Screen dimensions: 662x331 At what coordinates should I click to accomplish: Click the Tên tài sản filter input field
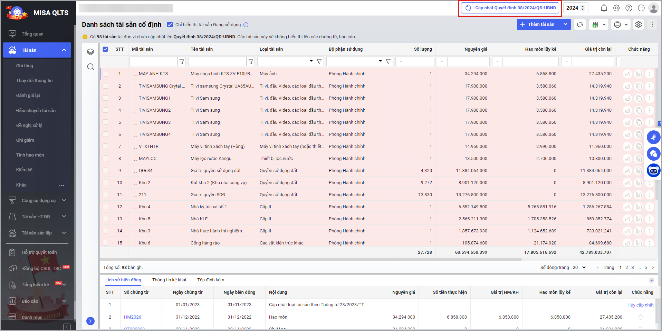tap(217, 61)
